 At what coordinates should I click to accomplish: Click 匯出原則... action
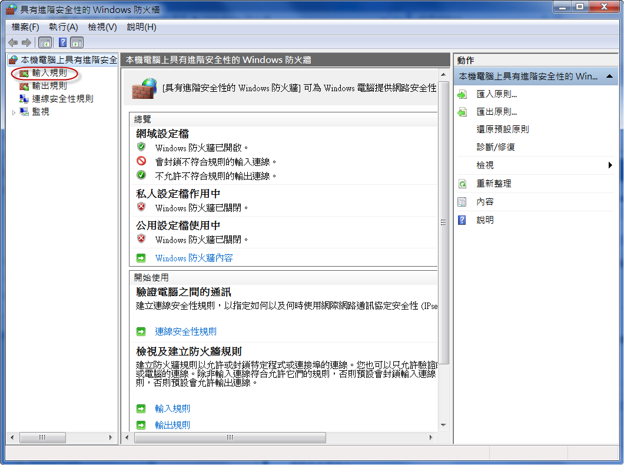[497, 112]
